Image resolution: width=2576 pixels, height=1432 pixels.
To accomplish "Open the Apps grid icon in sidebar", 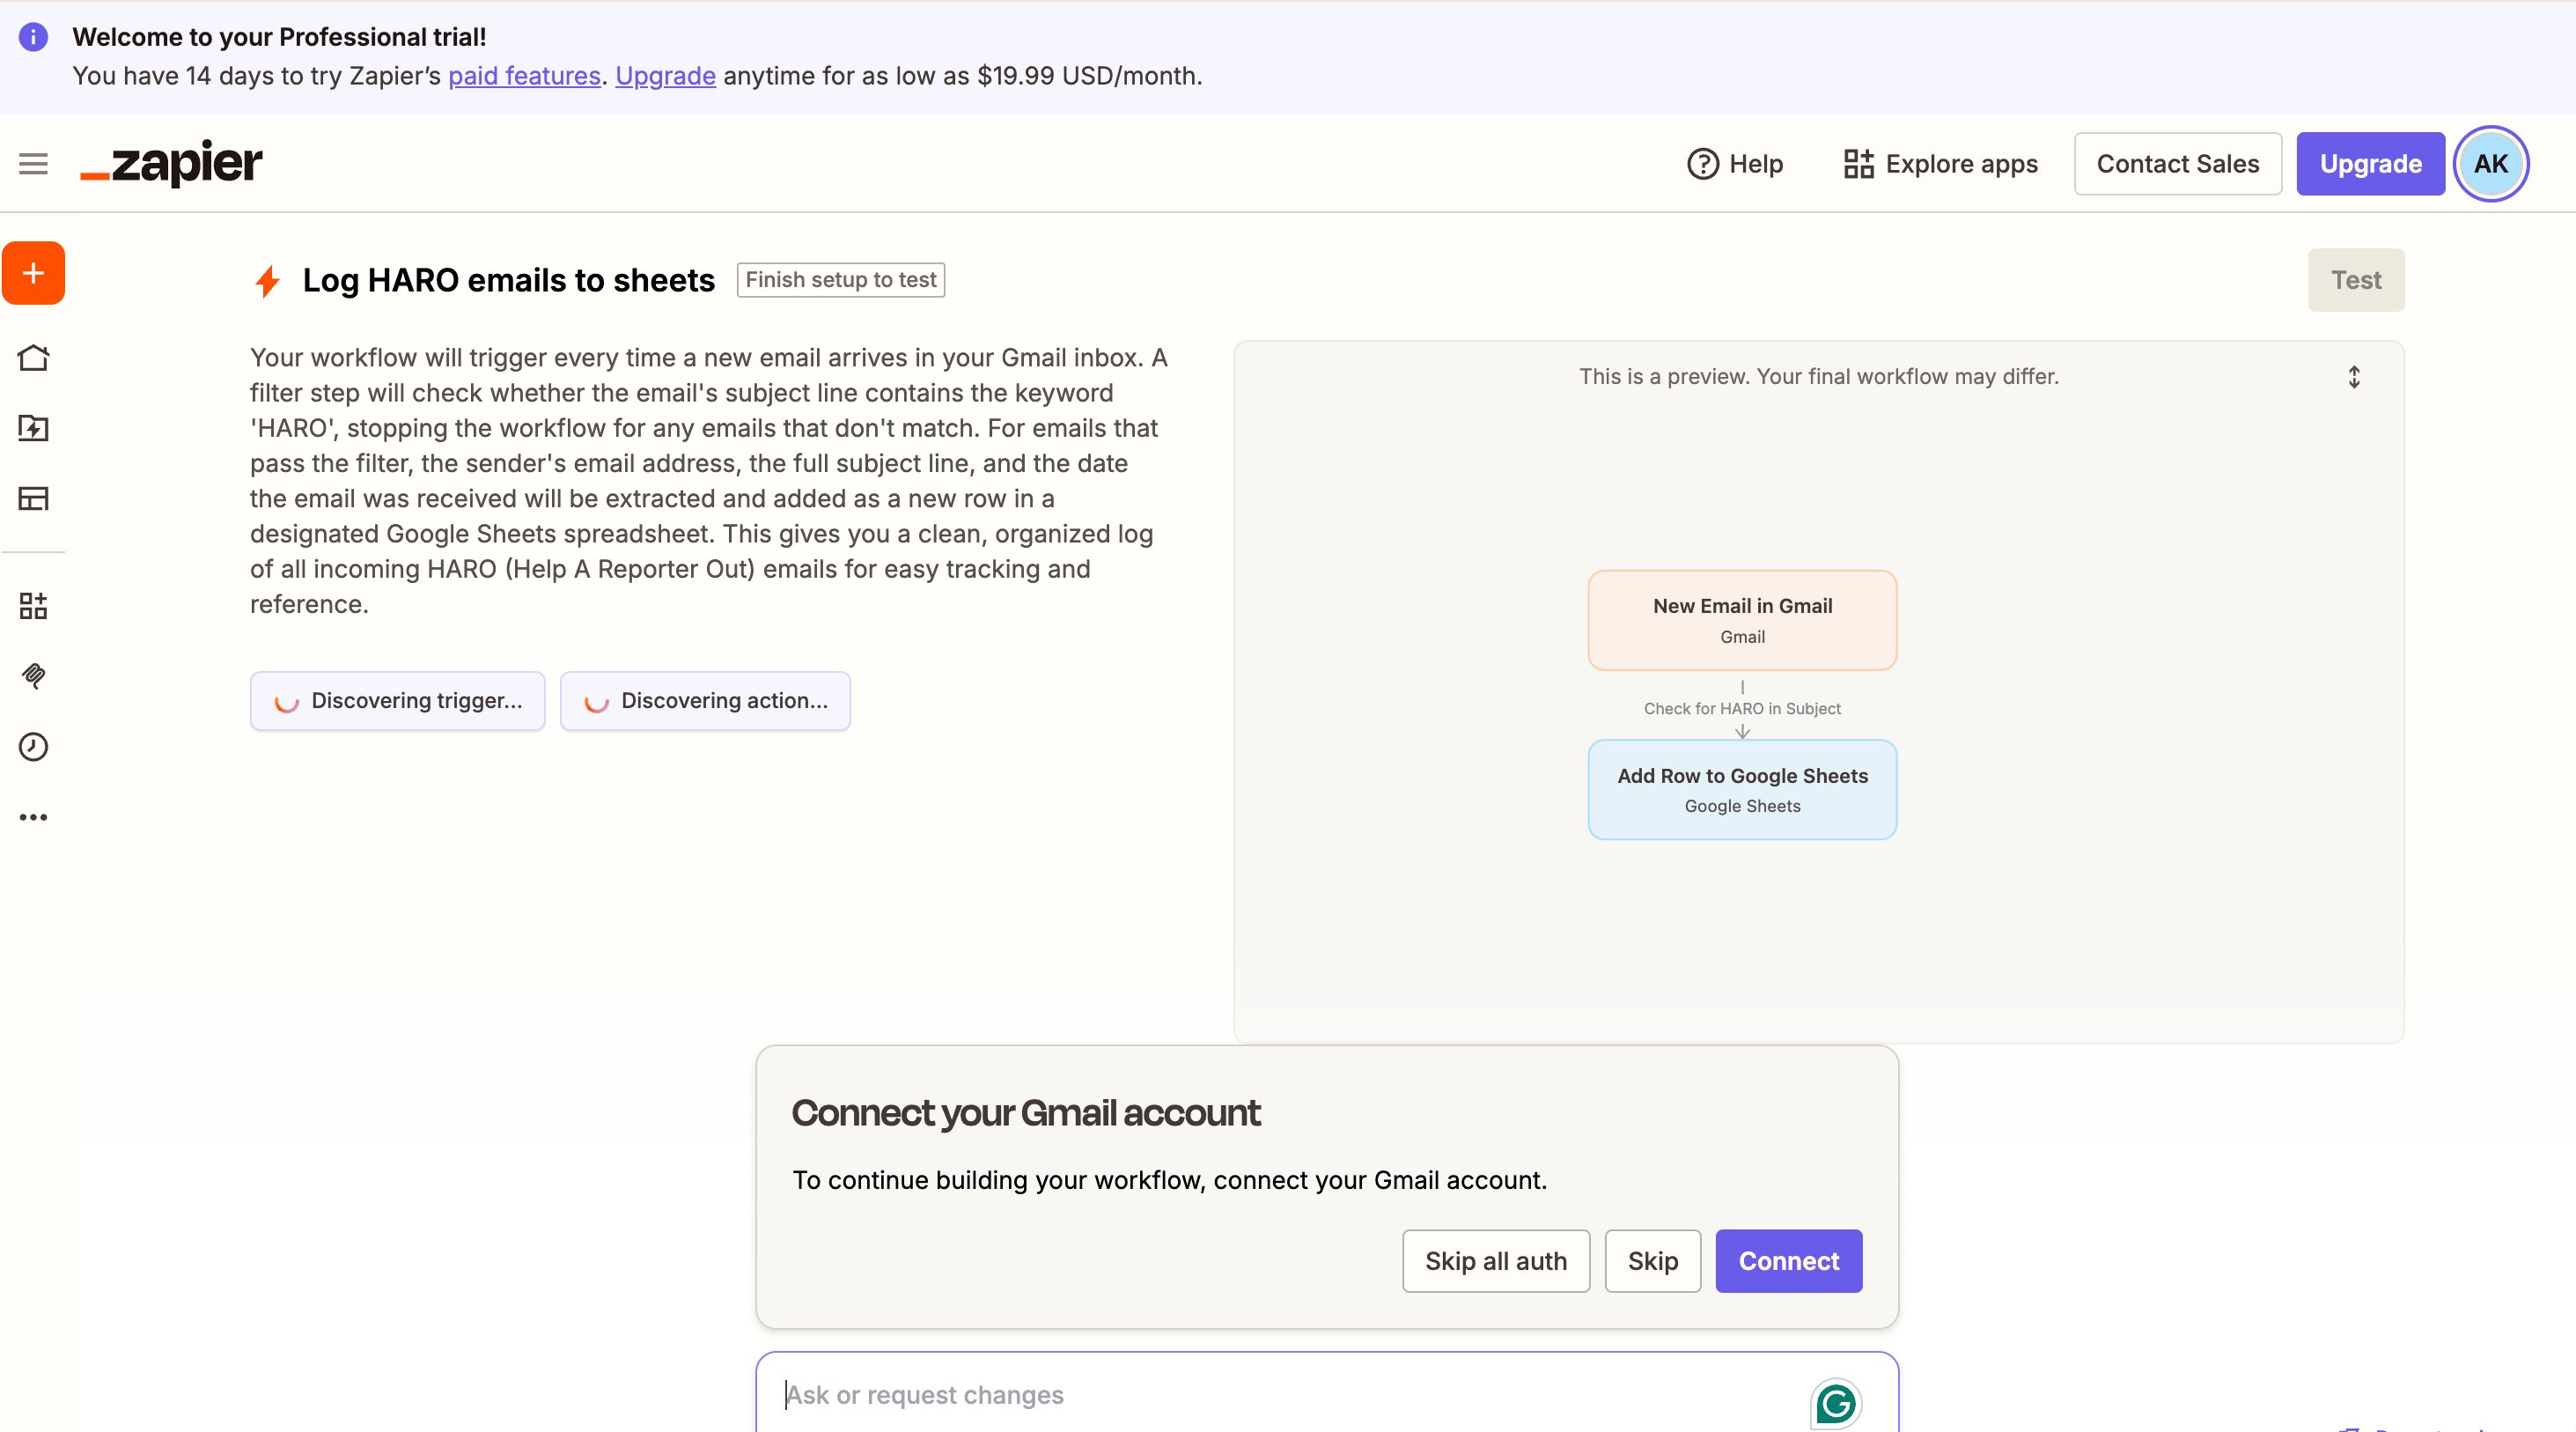I will [x=33, y=605].
